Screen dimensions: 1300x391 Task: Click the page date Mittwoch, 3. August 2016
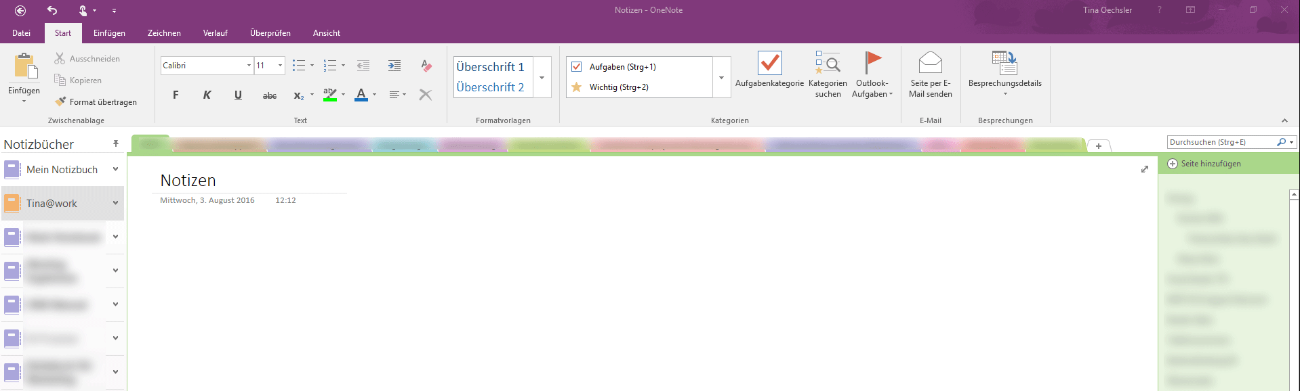207,200
